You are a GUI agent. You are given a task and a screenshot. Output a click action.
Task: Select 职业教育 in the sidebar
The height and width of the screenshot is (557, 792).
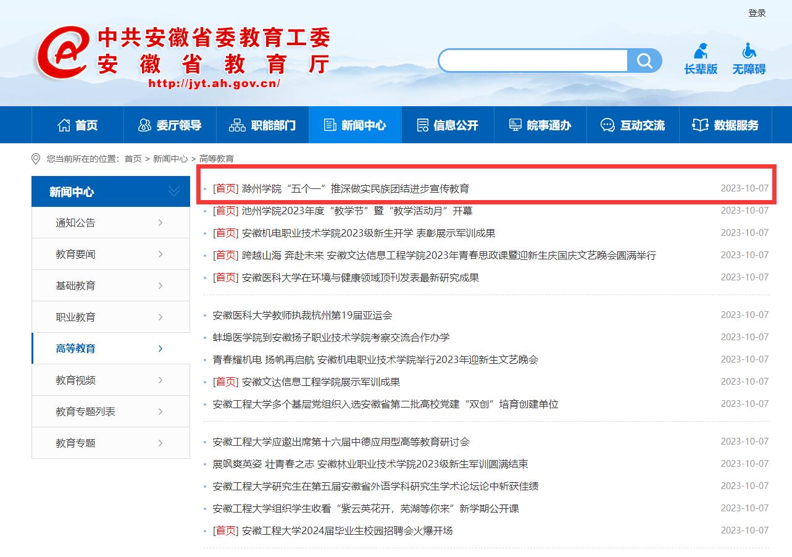pos(110,317)
